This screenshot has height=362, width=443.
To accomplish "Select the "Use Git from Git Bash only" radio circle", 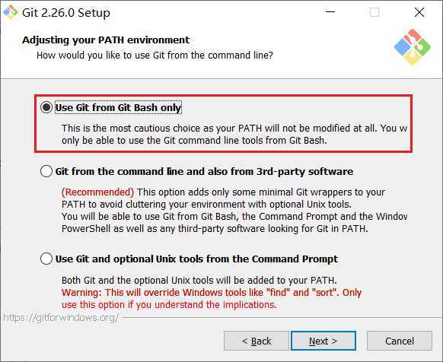I will (x=46, y=107).
